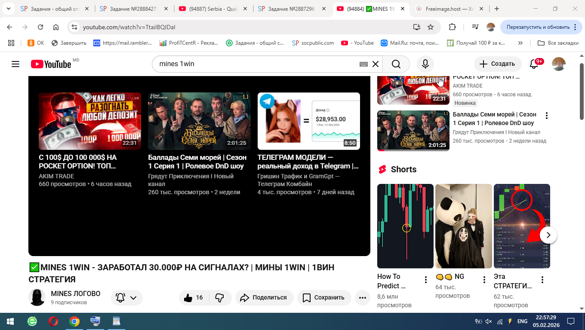Switch to the Задание №2887296 tab

(292, 9)
